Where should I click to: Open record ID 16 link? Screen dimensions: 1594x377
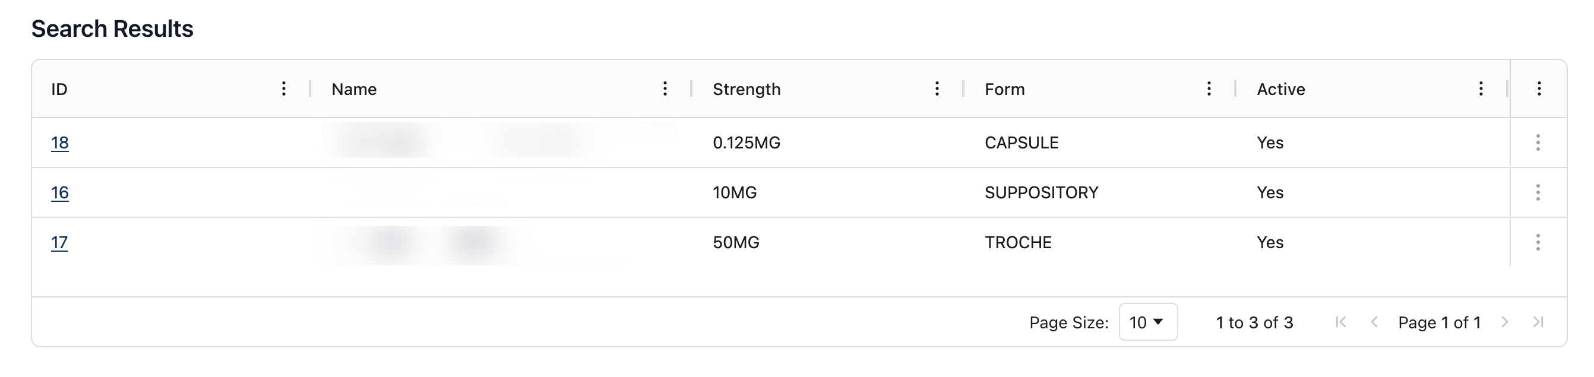(59, 192)
